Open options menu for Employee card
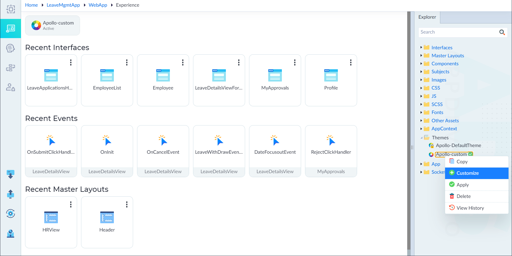 point(183,62)
